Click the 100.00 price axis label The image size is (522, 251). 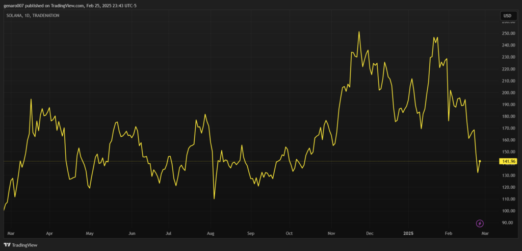tap(508, 211)
